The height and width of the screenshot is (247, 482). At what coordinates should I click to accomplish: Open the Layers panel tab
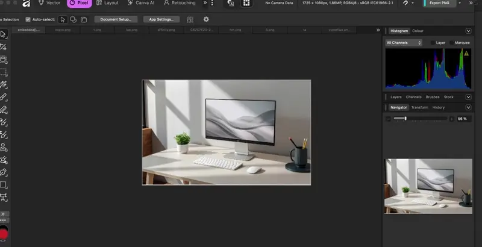pyautogui.click(x=396, y=97)
